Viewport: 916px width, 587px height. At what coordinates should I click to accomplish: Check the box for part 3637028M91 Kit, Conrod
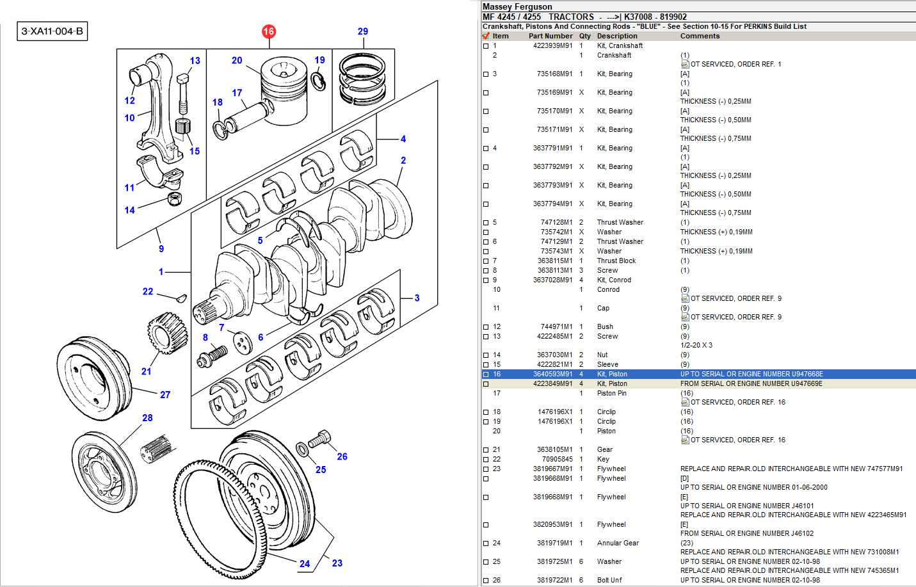tap(486, 280)
